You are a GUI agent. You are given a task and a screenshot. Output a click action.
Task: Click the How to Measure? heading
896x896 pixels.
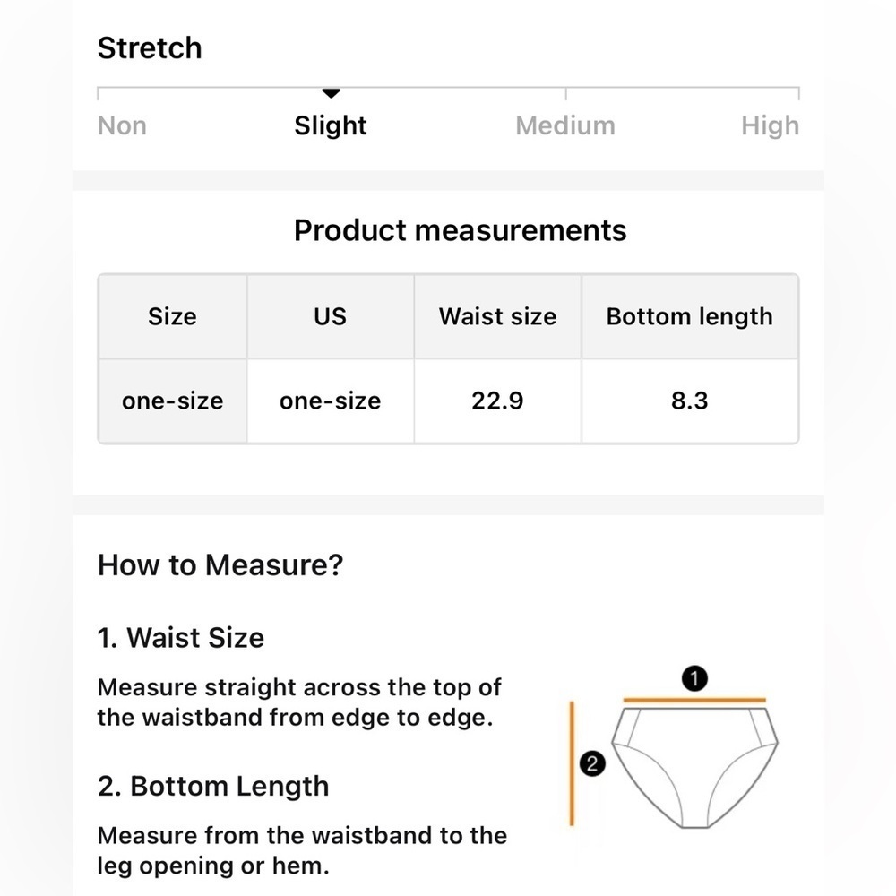coord(220,565)
